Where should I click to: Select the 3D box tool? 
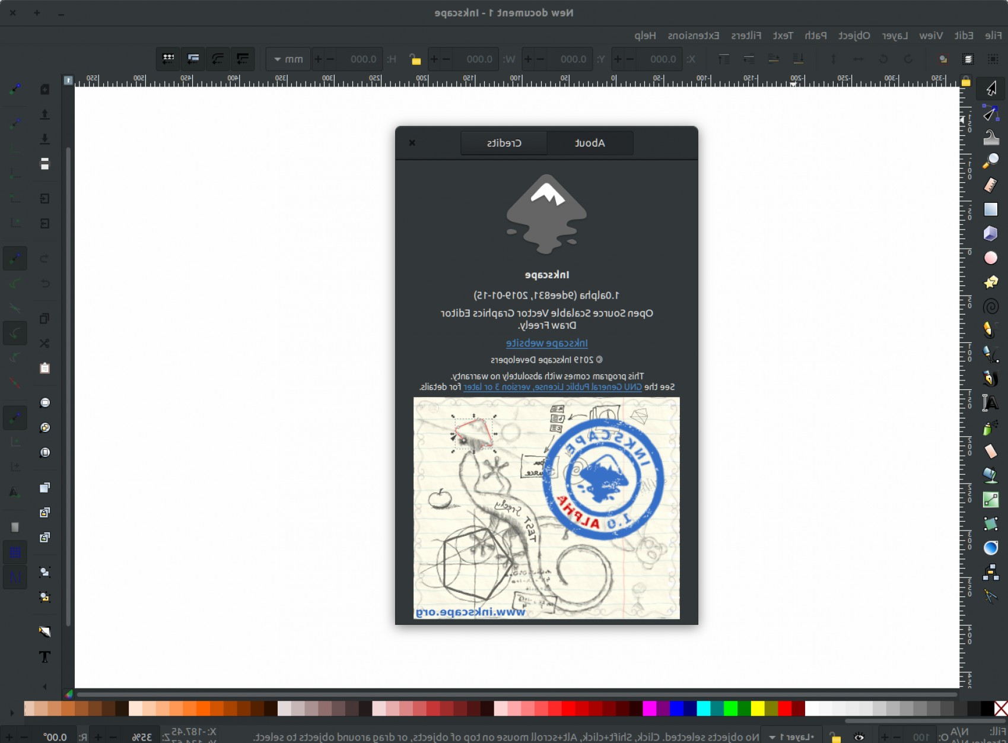click(991, 233)
